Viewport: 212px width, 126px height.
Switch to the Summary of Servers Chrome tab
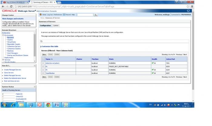(x=43, y=2)
